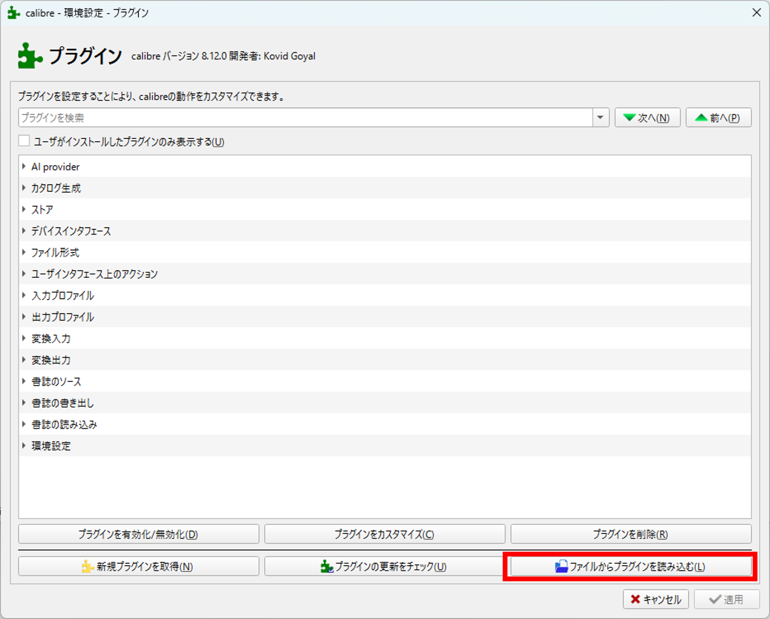This screenshot has height=619, width=770.
Task: Toggle ユーザがインストールしたプラグインのみ表示する checkbox
Action: 24,141
